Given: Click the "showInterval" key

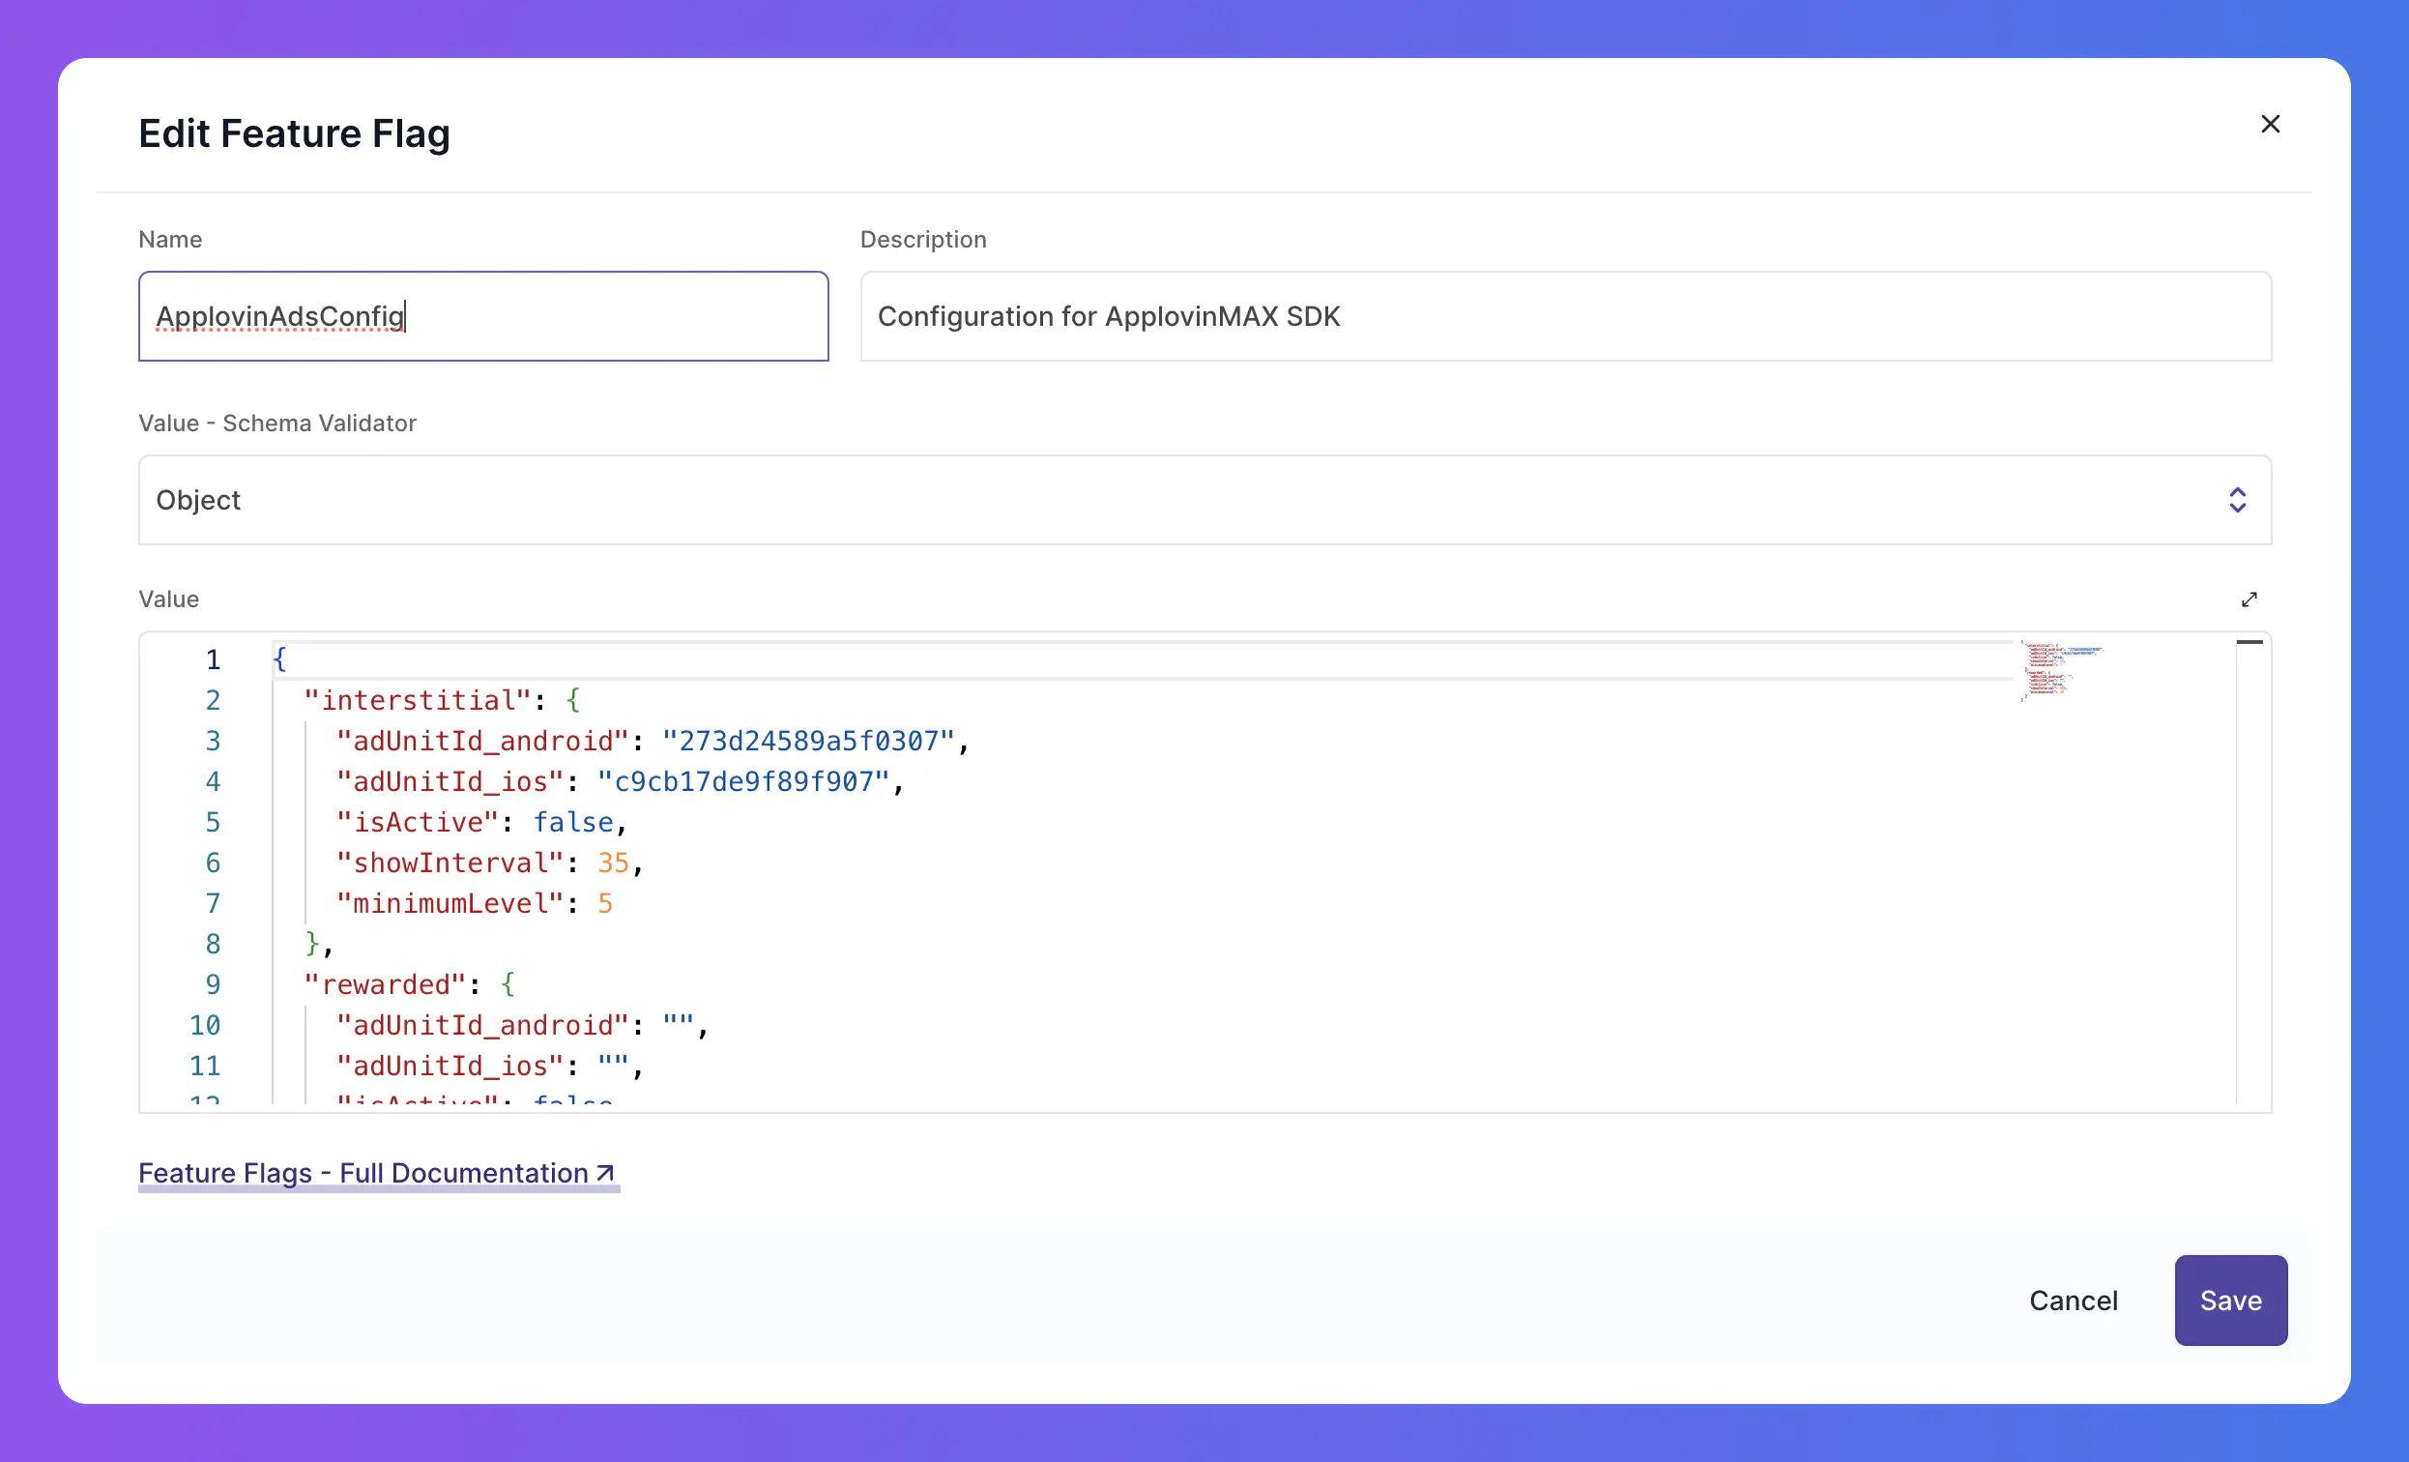Looking at the screenshot, I should pyautogui.click(x=450, y=863).
